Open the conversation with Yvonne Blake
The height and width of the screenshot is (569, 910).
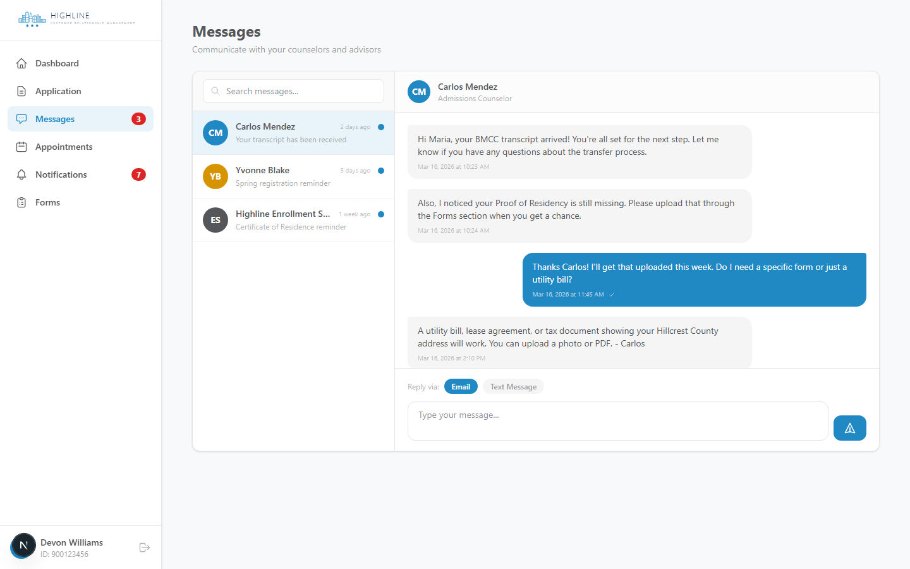point(293,176)
